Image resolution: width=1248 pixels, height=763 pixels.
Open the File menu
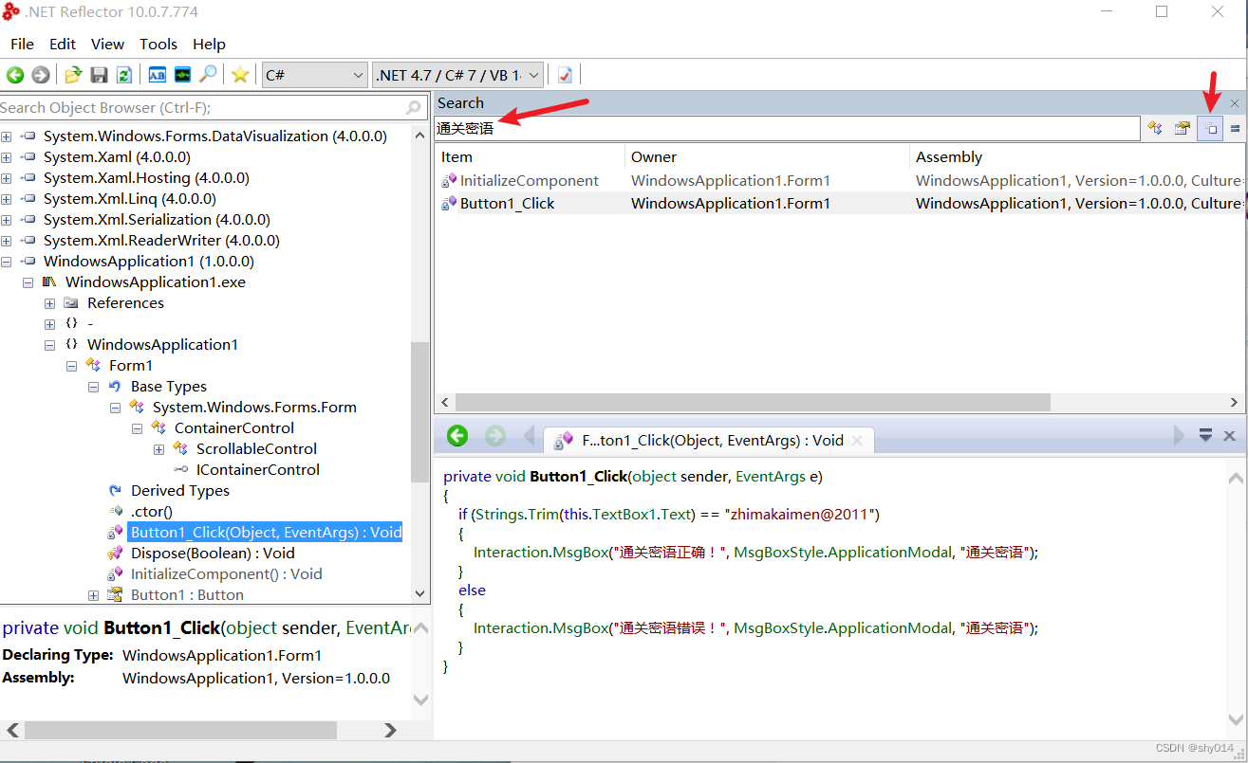click(22, 44)
